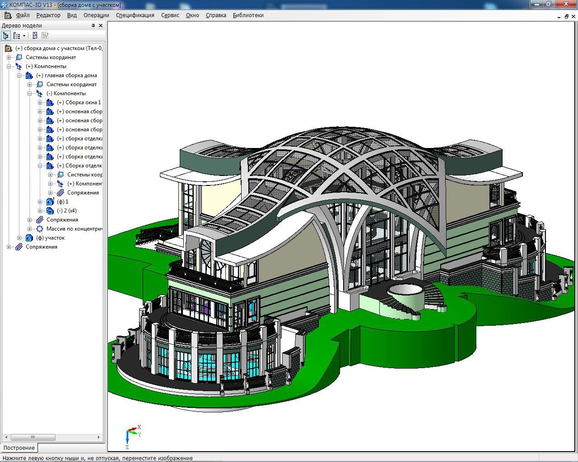Expand the 'Сборка окна 1' node
This screenshot has height=462, width=578.
(x=40, y=102)
